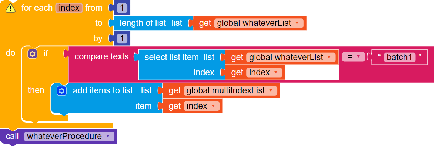
Task: Open whateverList dropdown in length of list block
Action: coord(297,23)
